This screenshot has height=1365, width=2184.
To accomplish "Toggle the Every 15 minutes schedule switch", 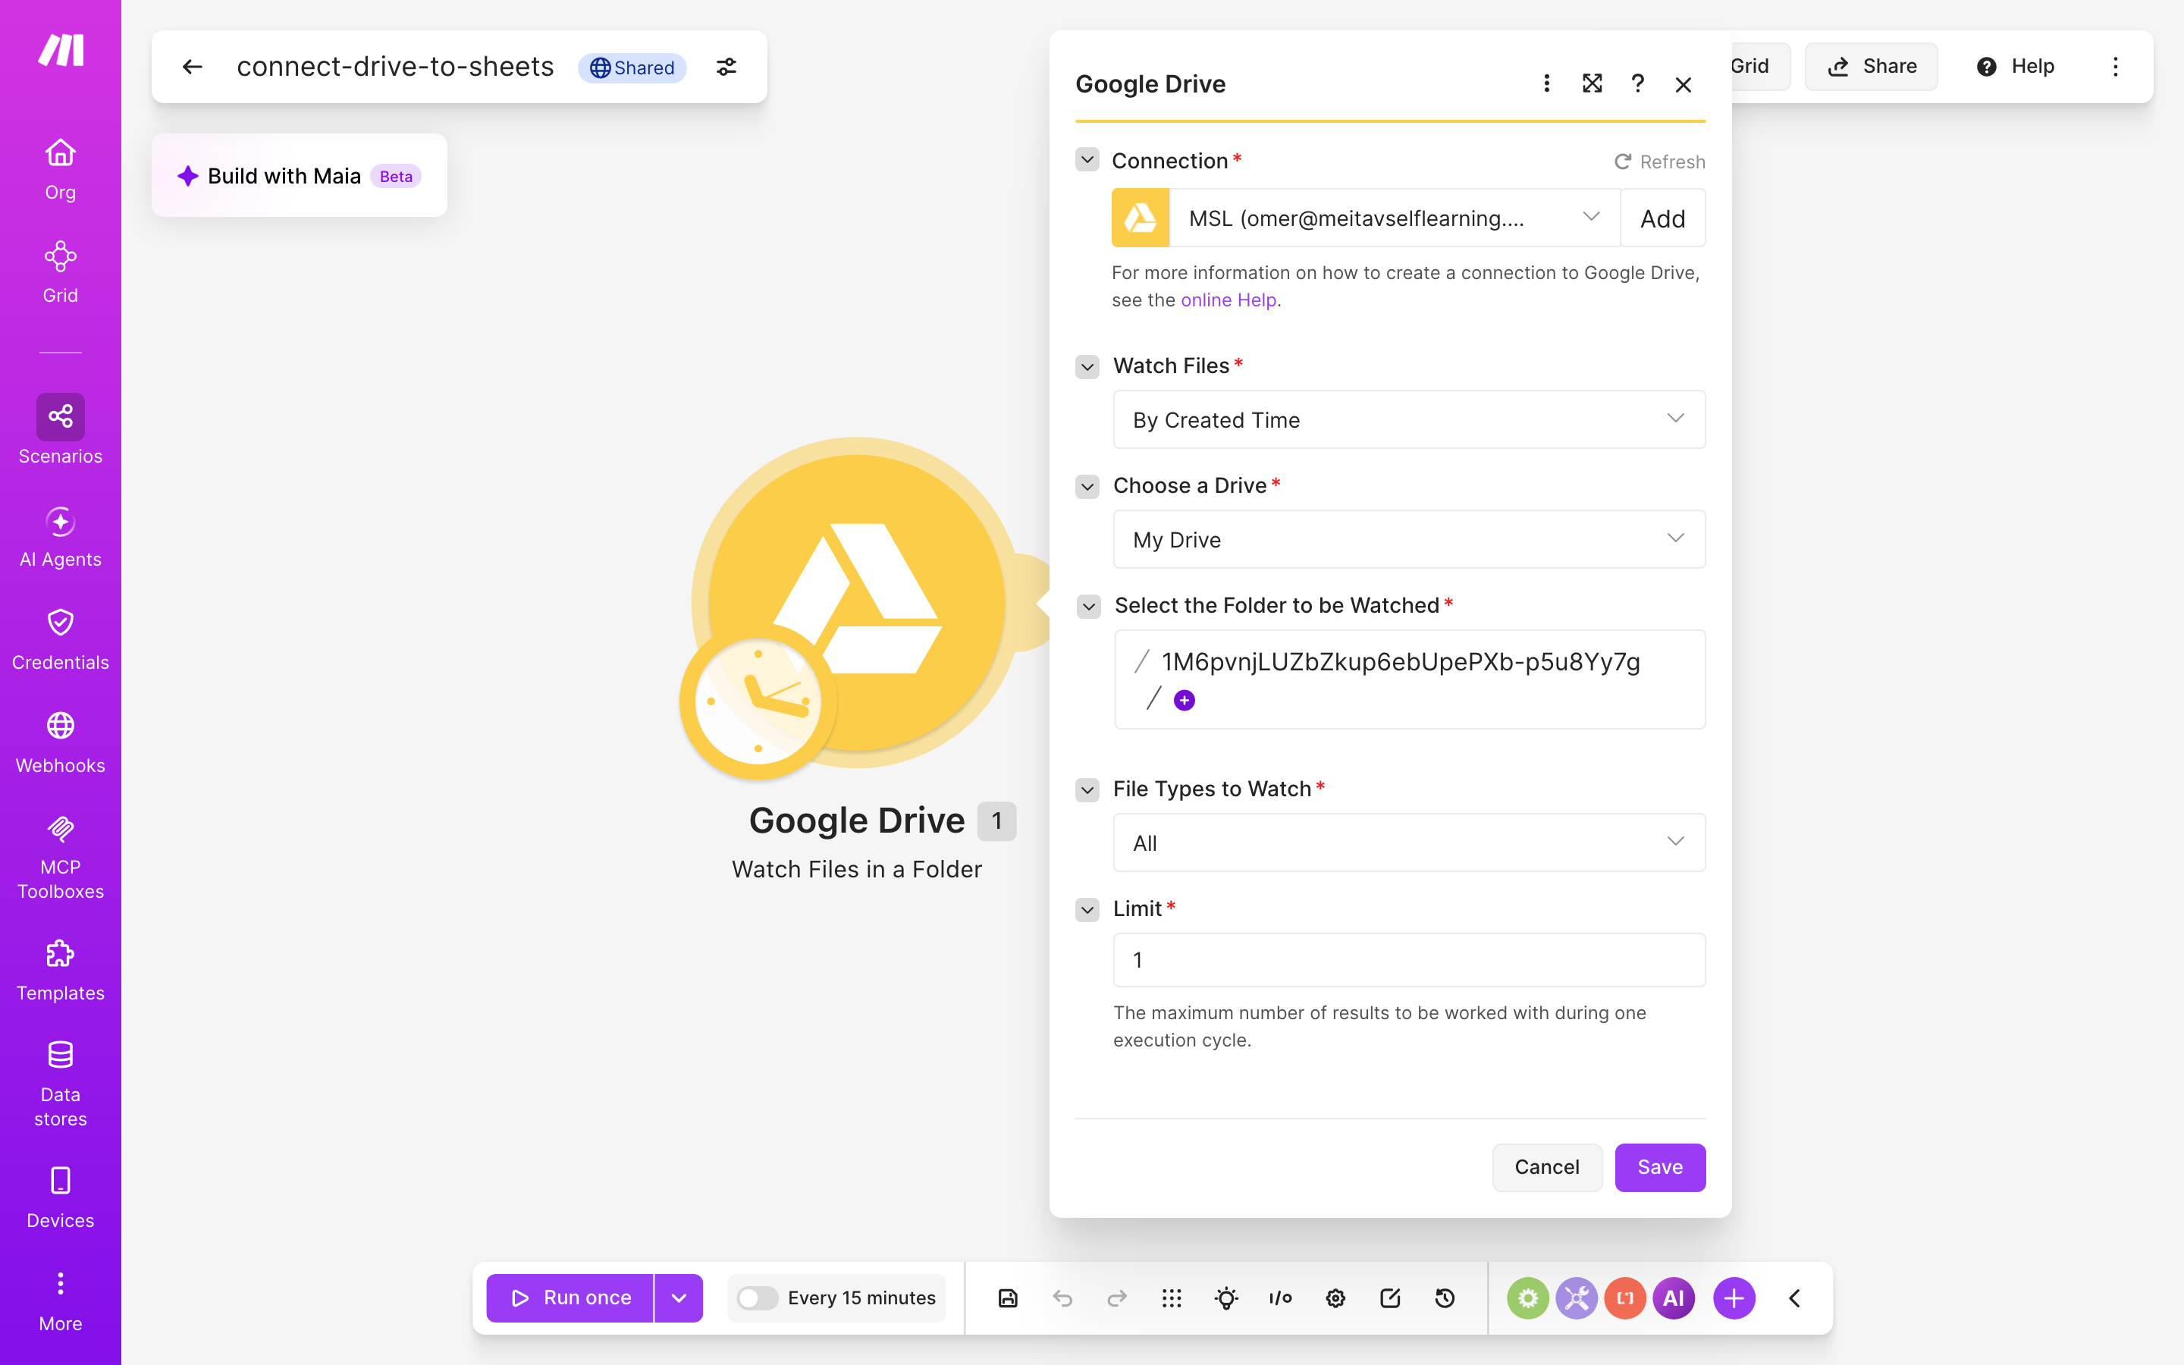I will (x=757, y=1298).
